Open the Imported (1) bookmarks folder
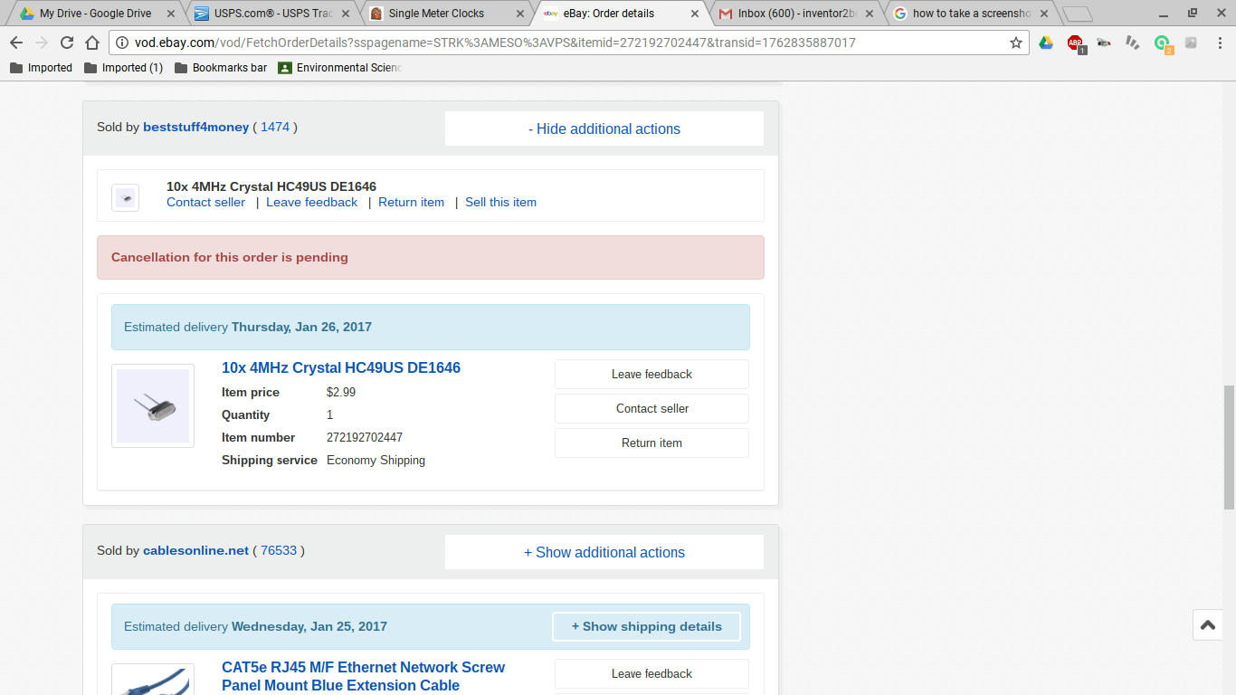The height and width of the screenshot is (695, 1236). click(124, 68)
